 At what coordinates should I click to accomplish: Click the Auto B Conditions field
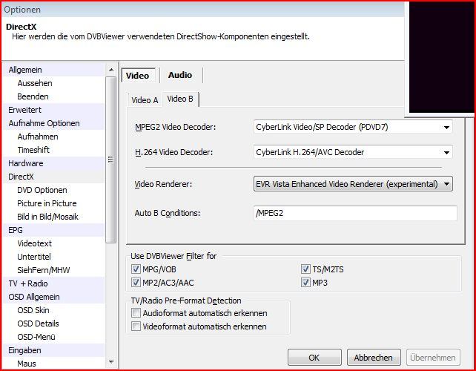pyautogui.click(x=355, y=213)
